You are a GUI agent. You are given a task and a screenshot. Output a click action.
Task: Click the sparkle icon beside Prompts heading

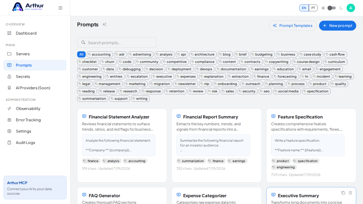[104, 24]
